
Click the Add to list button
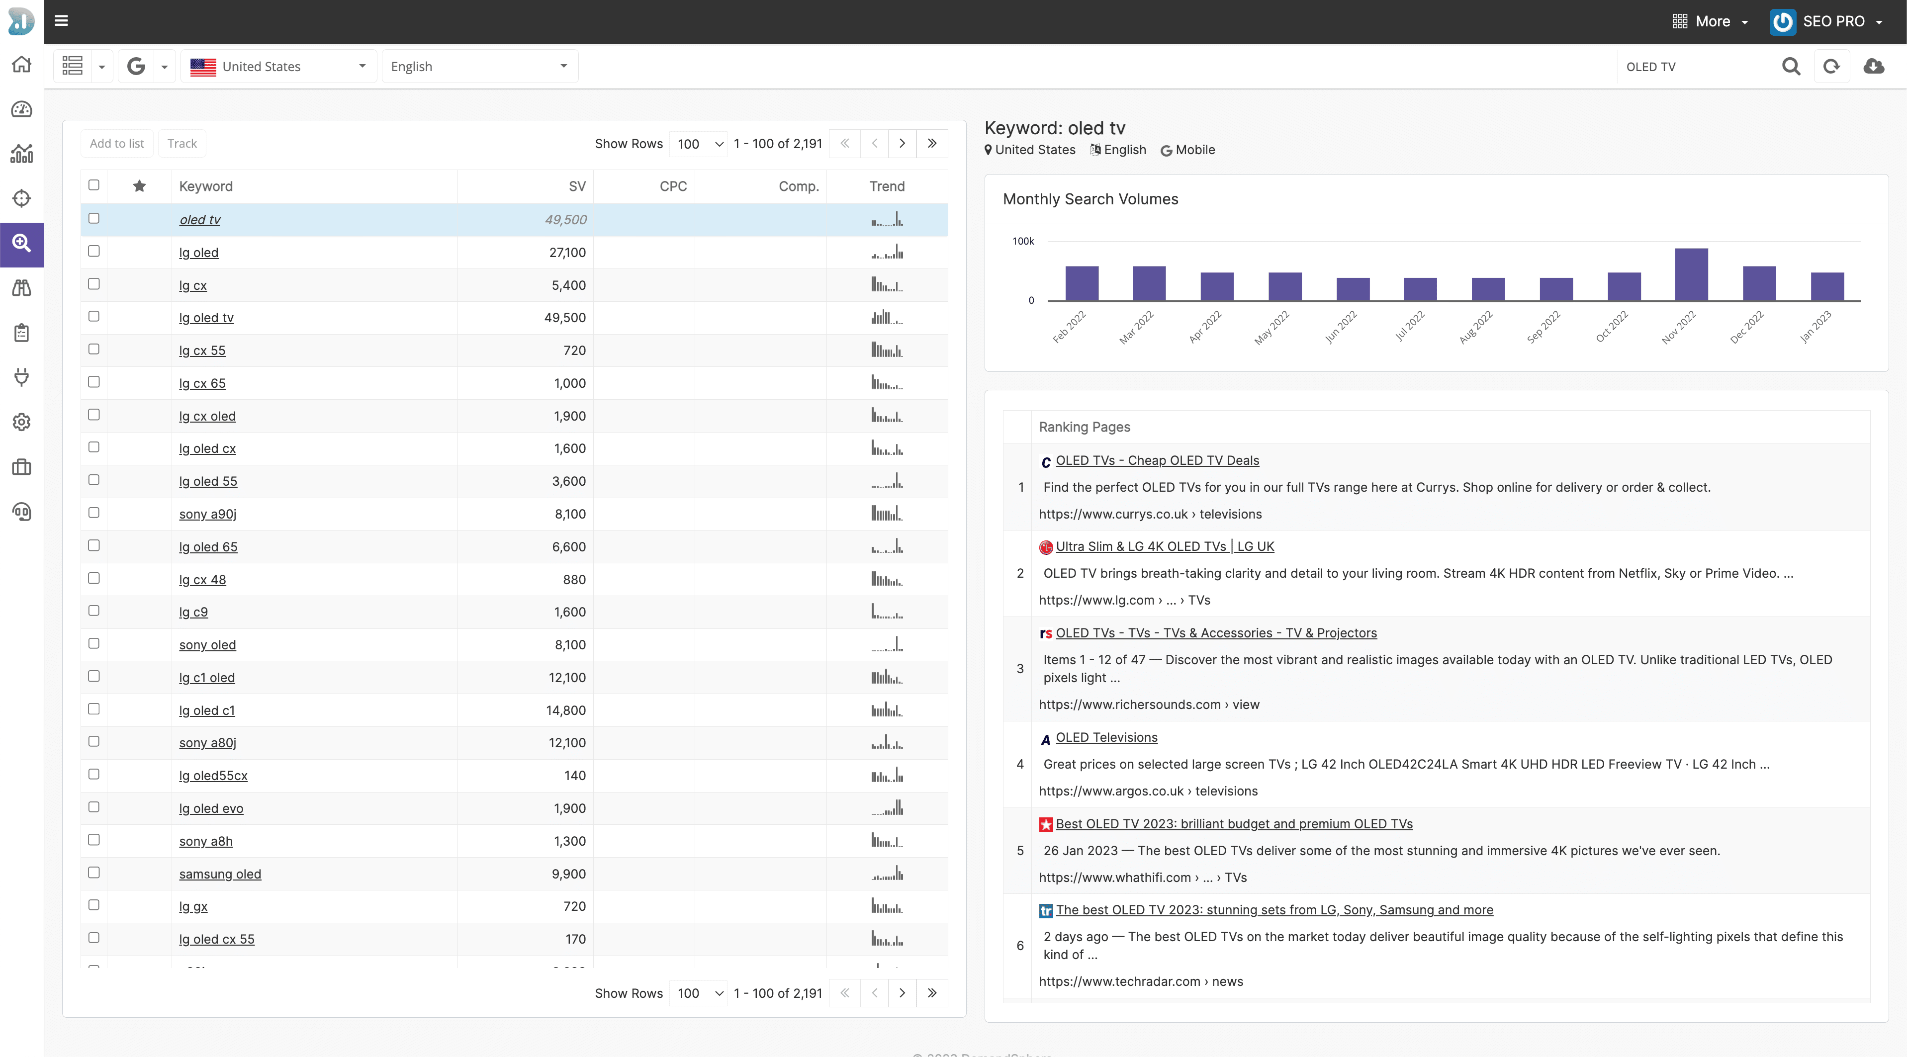click(117, 144)
